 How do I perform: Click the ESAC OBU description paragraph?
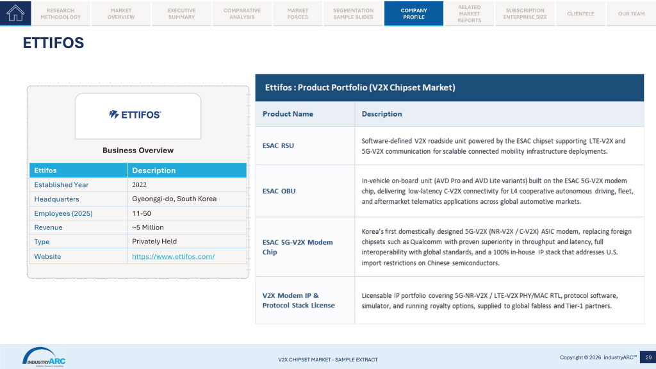point(497,191)
